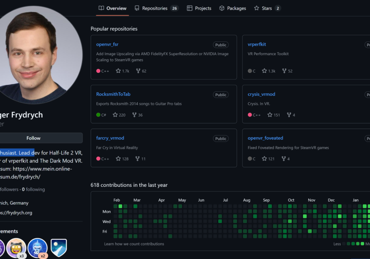The height and width of the screenshot is (259, 370).
Task: View crysis_vrmod forks count 4
Action: click(x=291, y=115)
